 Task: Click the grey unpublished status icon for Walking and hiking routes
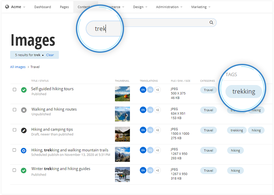pos(24,110)
